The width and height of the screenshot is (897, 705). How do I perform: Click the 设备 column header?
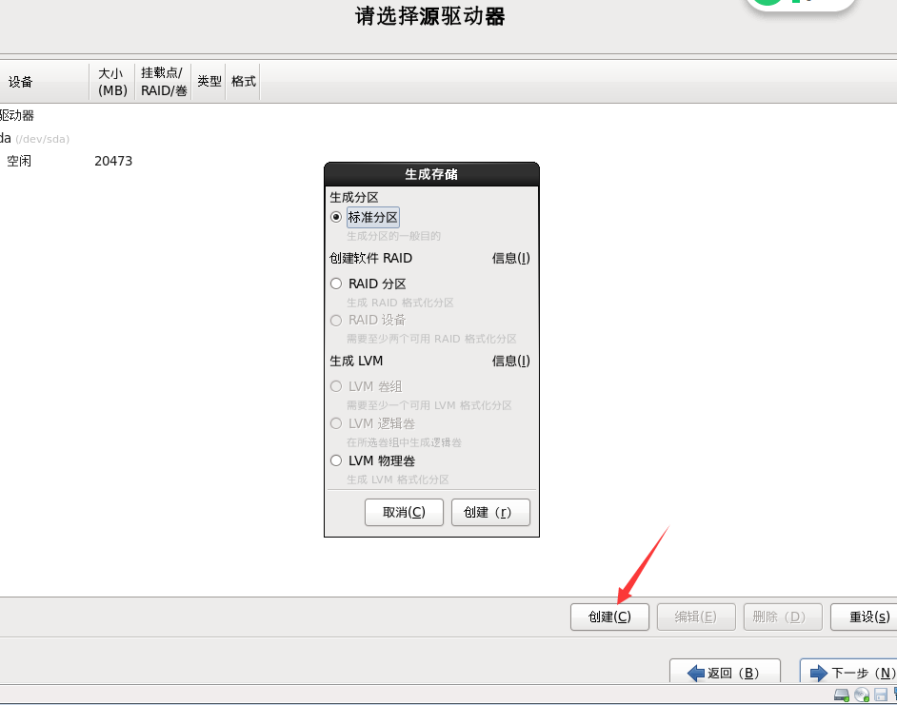[44, 82]
